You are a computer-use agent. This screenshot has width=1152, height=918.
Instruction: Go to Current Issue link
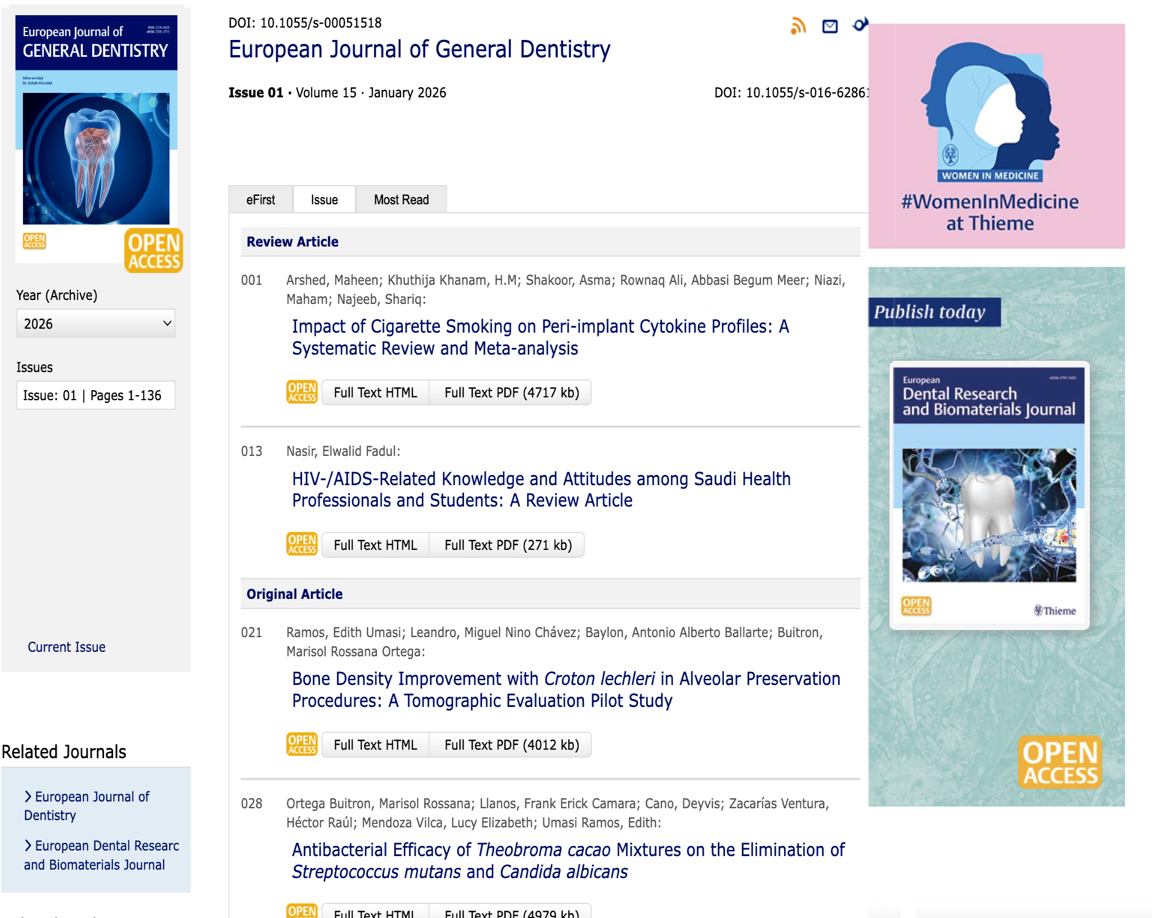click(66, 647)
